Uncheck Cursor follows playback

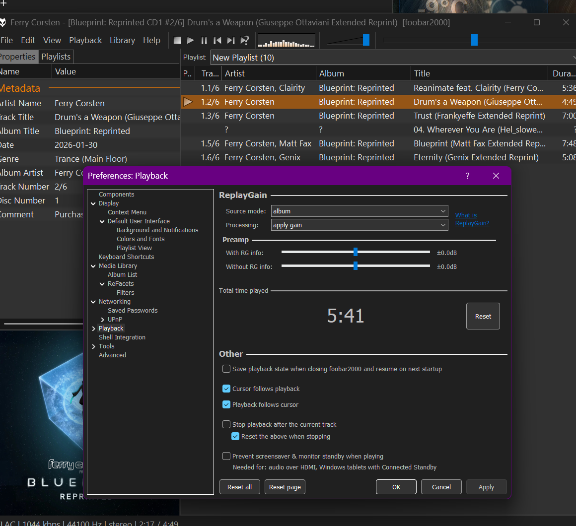point(226,389)
